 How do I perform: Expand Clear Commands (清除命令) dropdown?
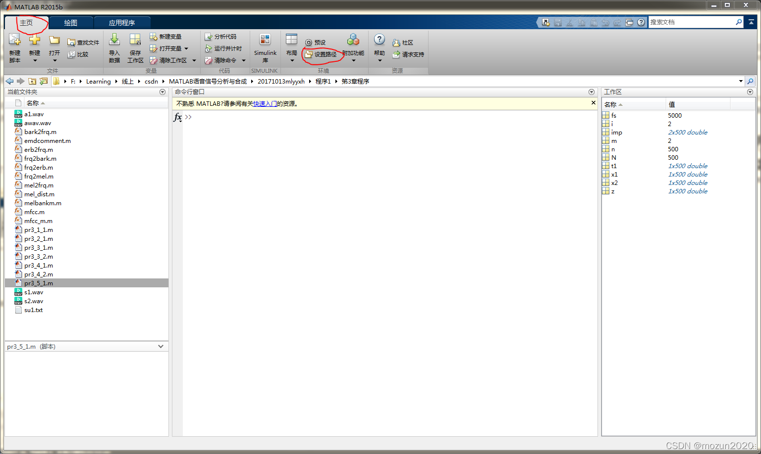click(243, 60)
